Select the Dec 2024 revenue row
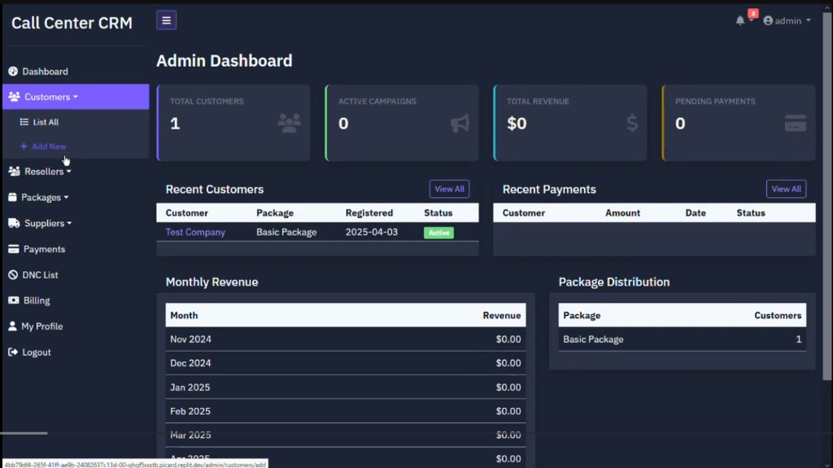Image resolution: width=833 pixels, height=468 pixels. tap(345, 363)
